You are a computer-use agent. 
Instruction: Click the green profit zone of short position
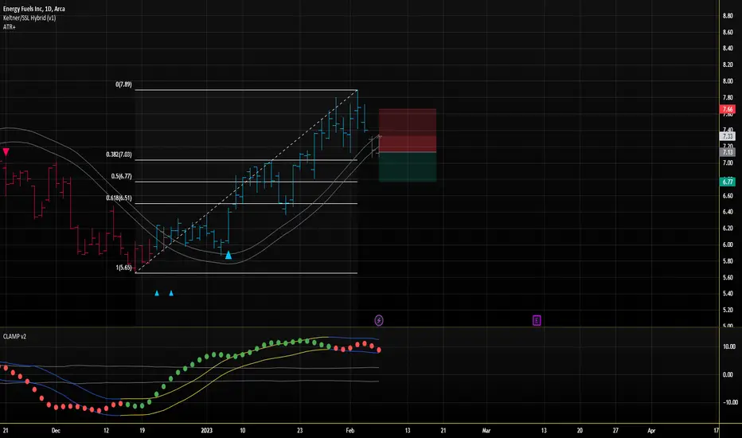tap(408, 166)
